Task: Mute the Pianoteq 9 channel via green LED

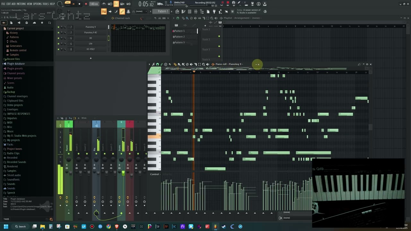Action: 58,27
